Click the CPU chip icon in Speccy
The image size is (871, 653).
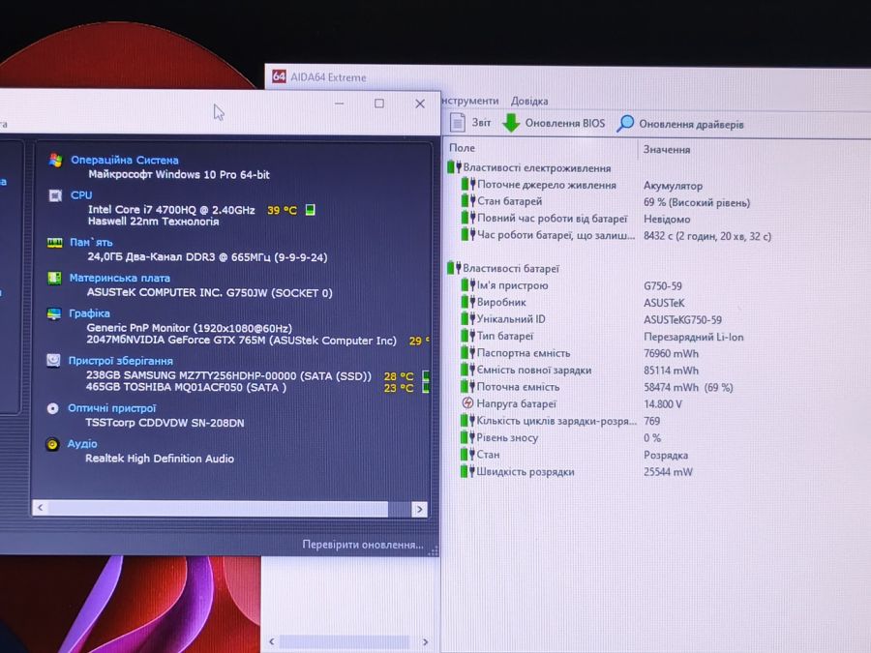[55, 195]
